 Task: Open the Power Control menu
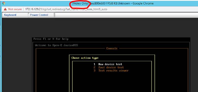tap(39, 15)
